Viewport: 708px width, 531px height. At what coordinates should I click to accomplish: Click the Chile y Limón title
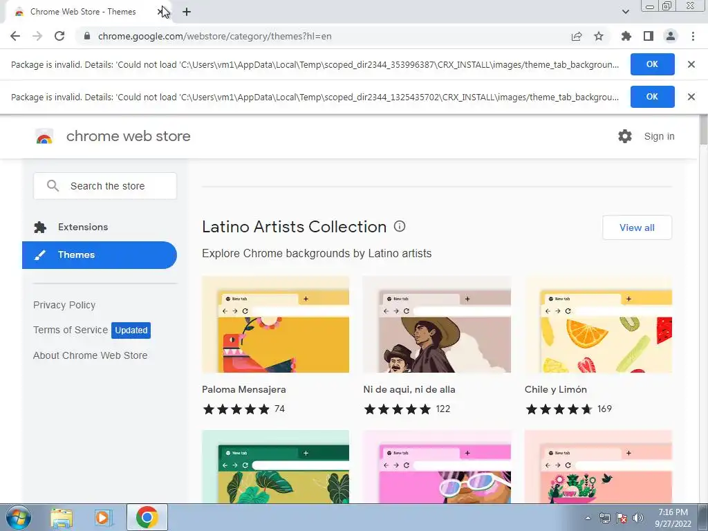click(556, 389)
